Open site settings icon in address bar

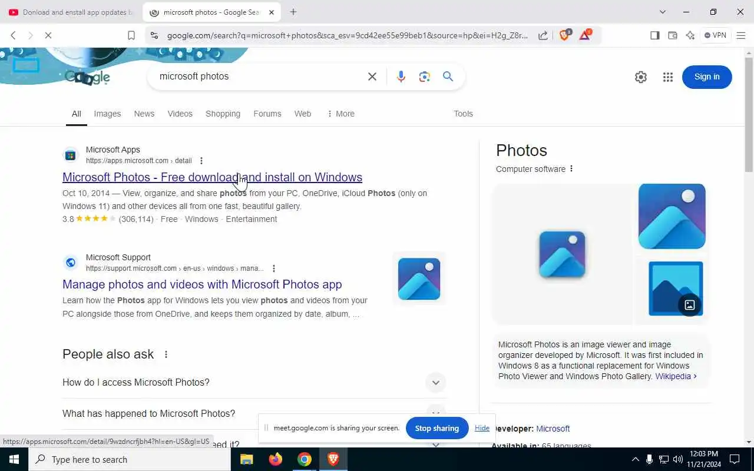coord(154,35)
